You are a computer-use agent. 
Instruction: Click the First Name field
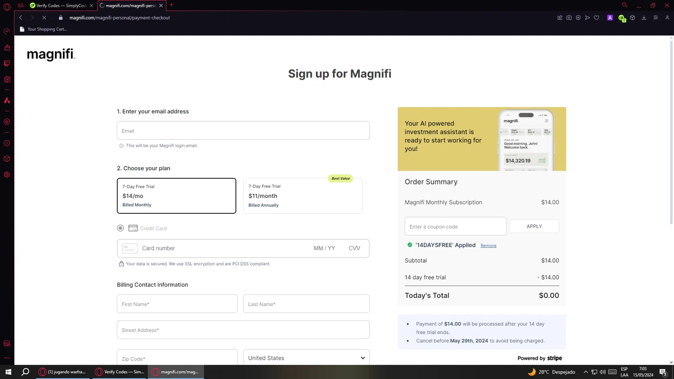[x=177, y=304]
